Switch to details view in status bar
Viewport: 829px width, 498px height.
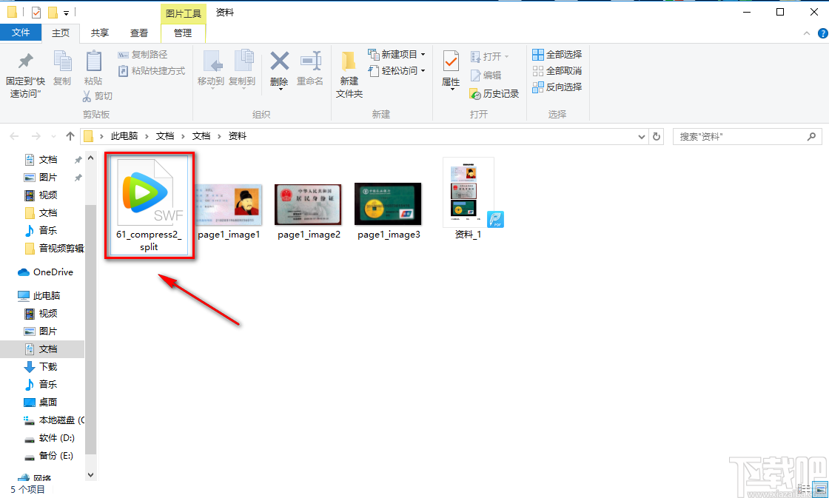[804, 488]
